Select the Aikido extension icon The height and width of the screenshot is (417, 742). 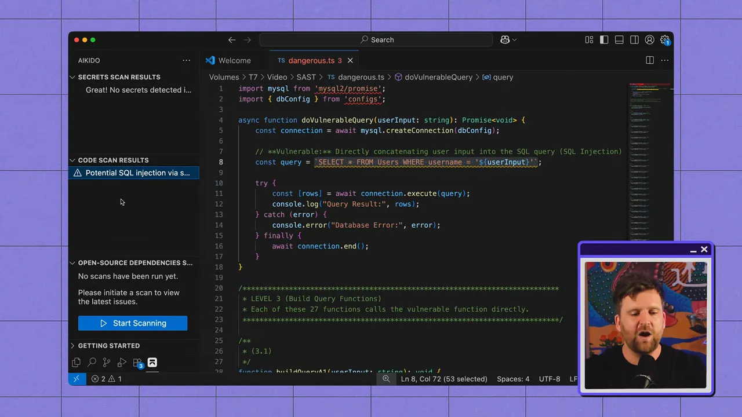pyautogui.click(x=152, y=362)
